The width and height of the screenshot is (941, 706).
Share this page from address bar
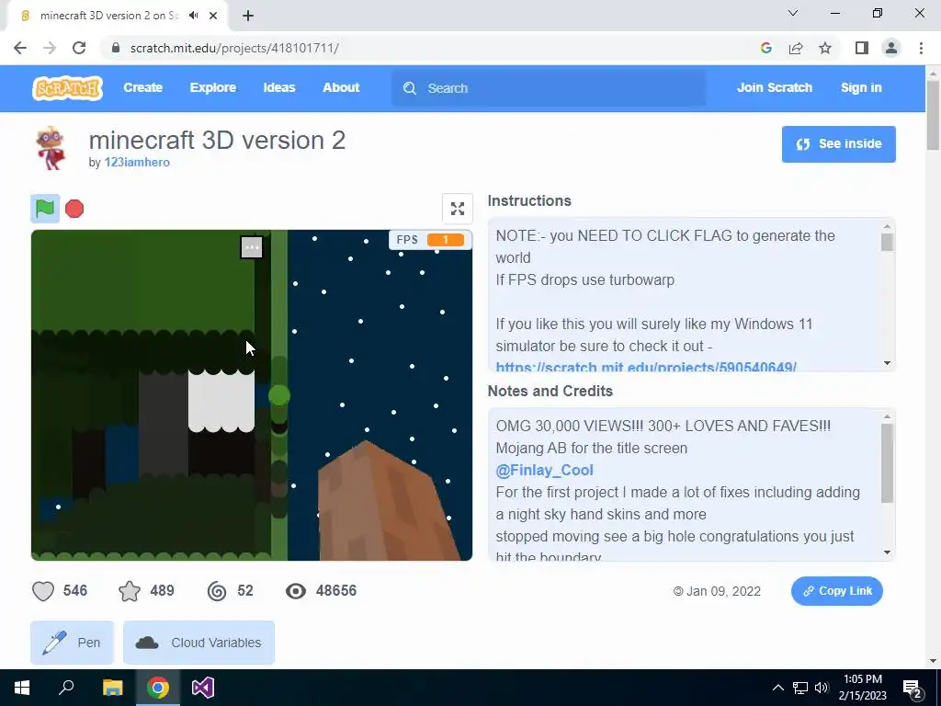click(796, 48)
